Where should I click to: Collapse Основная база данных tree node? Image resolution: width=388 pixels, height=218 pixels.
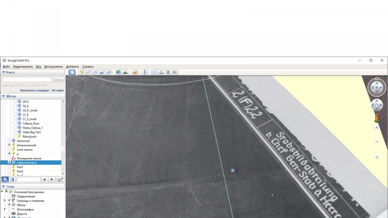(2, 192)
